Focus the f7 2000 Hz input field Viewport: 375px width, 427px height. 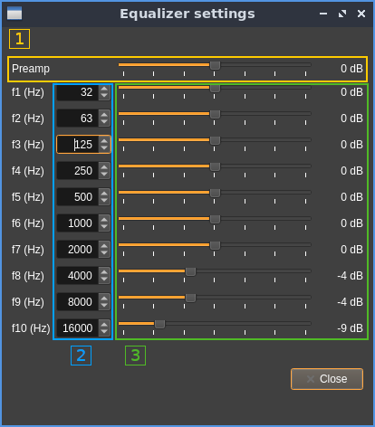(78, 250)
